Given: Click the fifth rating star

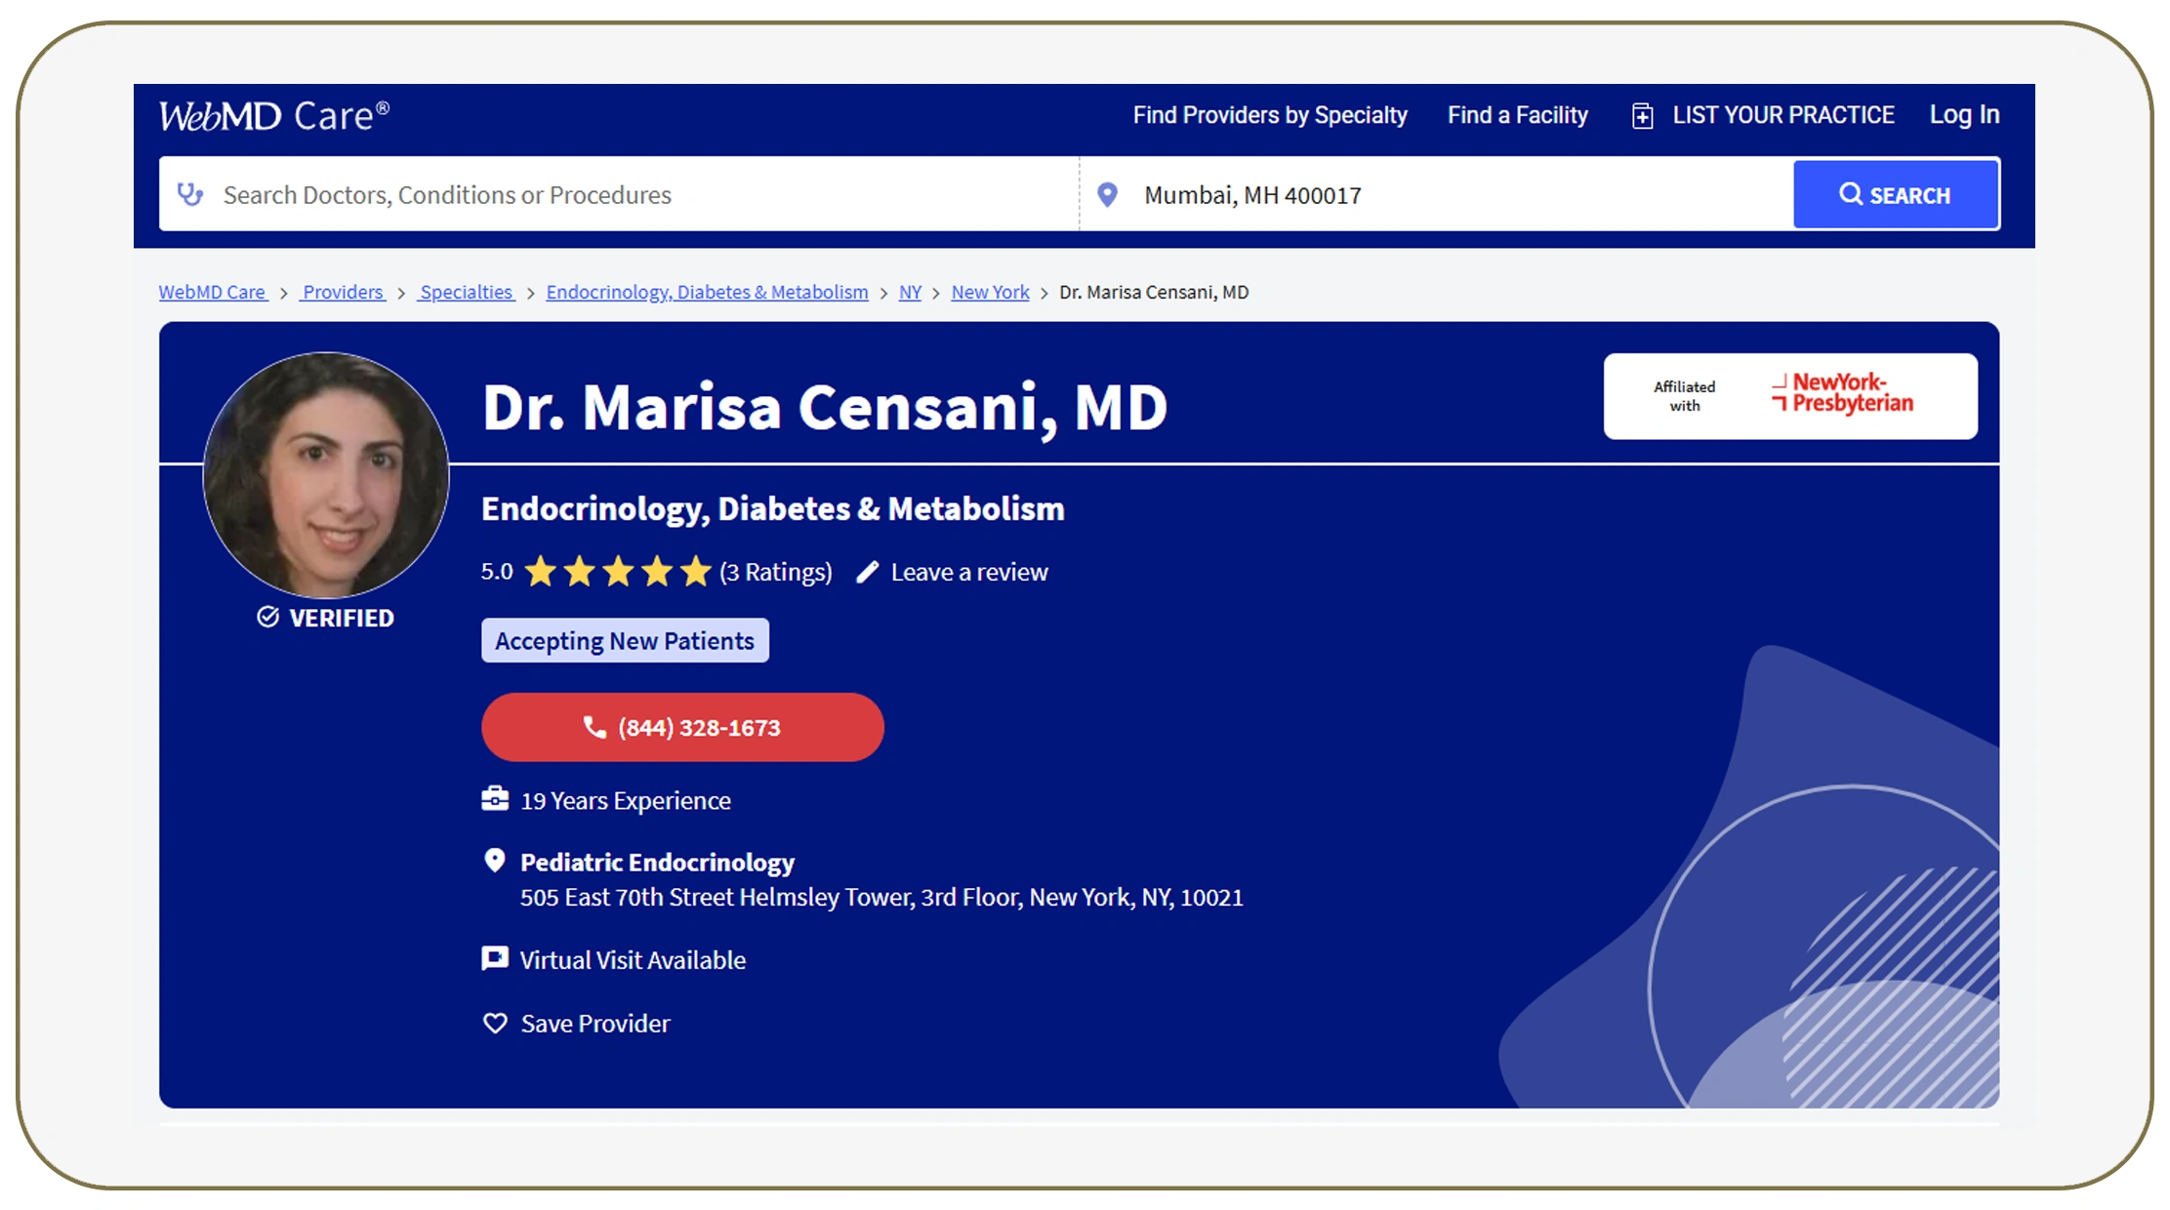Looking at the screenshot, I should click(696, 571).
